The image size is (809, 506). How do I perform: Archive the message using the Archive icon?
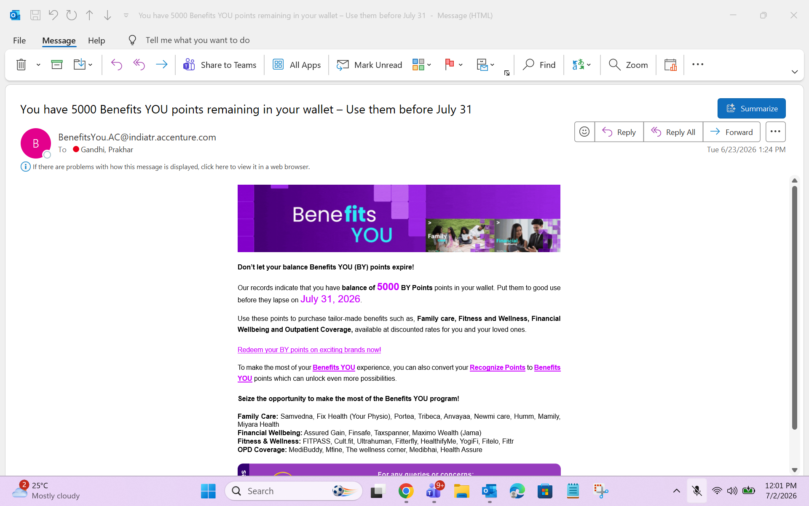point(57,65)
